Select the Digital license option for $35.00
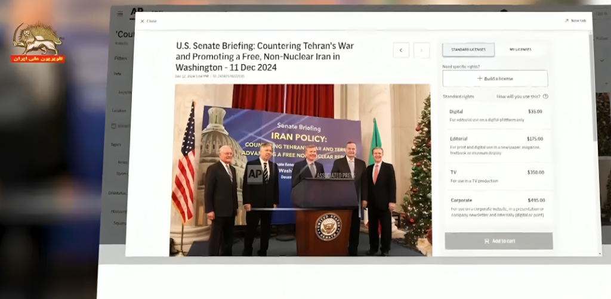 point(496,115)
